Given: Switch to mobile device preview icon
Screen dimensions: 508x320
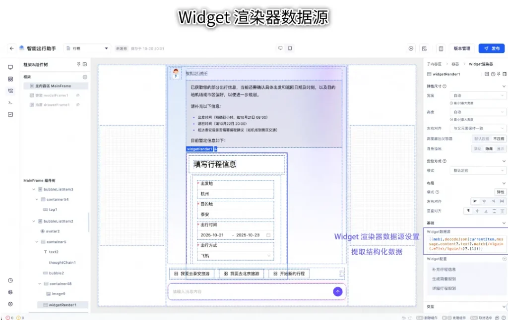Looking at the screenshot, I should pyautogui.click(x=290, y=48).
